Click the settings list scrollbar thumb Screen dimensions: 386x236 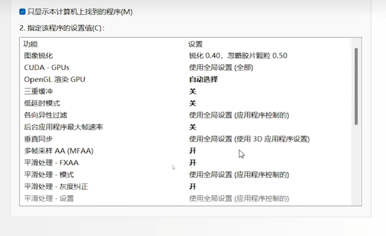(x=356, y=87)
